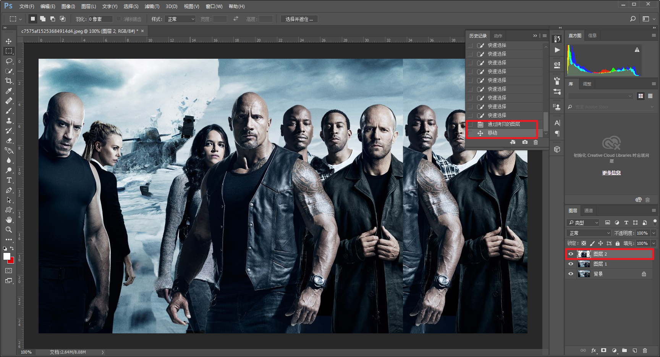Open the 类型 layer filter dropdown
This screenshot has width=660, height=357.
click(x=583, y=222)
